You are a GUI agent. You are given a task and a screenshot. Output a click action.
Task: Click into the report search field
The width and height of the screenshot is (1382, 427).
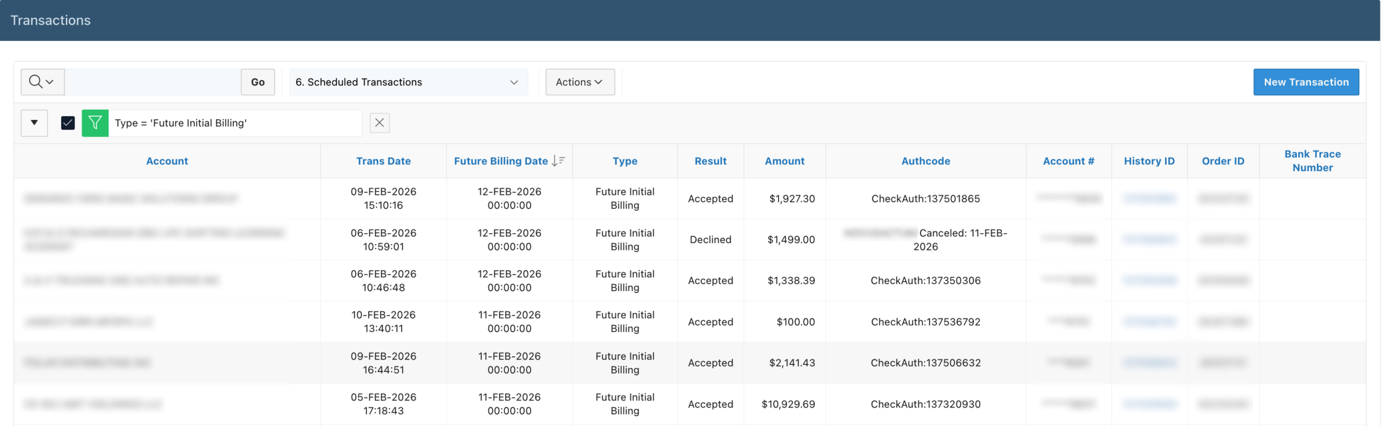click(x=153, y=82)
